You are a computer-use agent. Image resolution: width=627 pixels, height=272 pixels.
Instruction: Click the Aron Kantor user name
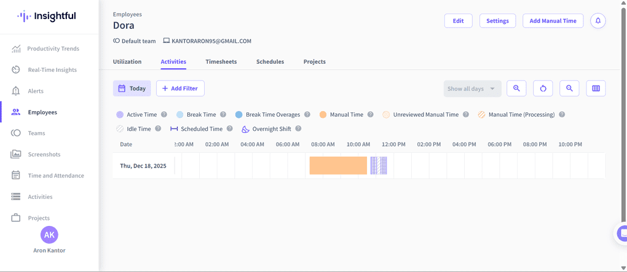pyautogui.click(x=49, y=251)
